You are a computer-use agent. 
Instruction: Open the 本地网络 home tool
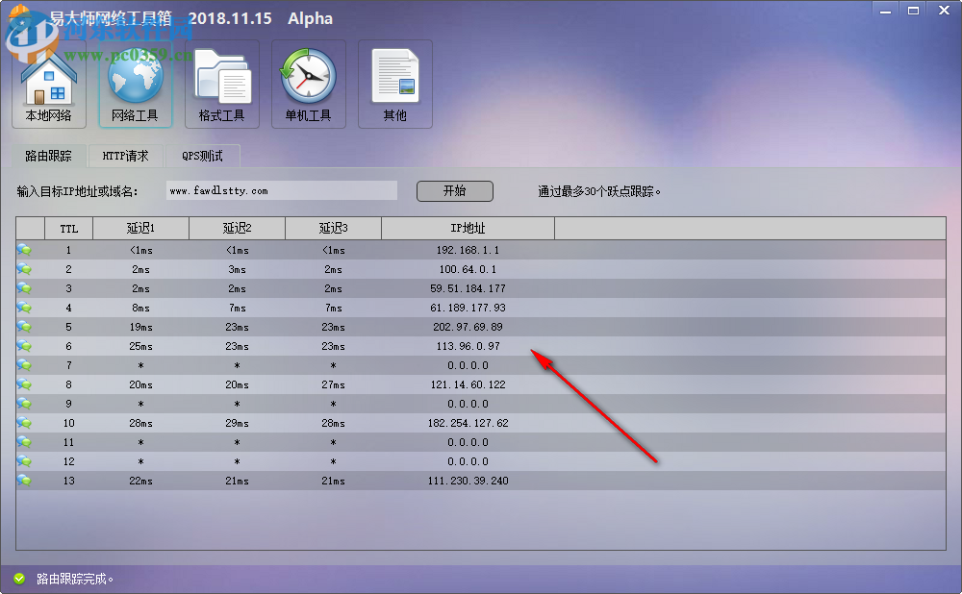(48, 82)
